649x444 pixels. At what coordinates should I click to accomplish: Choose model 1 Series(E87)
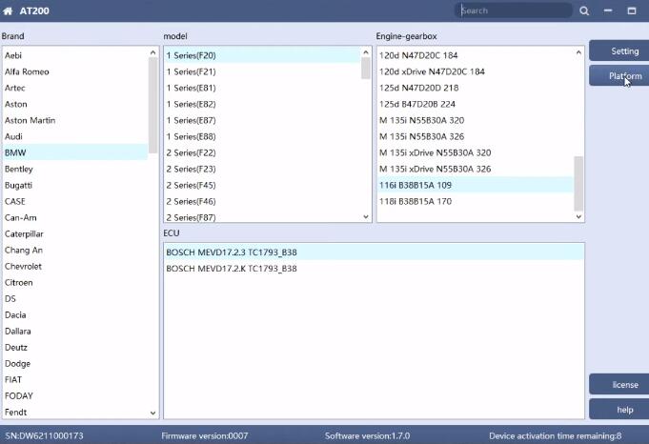262,120
